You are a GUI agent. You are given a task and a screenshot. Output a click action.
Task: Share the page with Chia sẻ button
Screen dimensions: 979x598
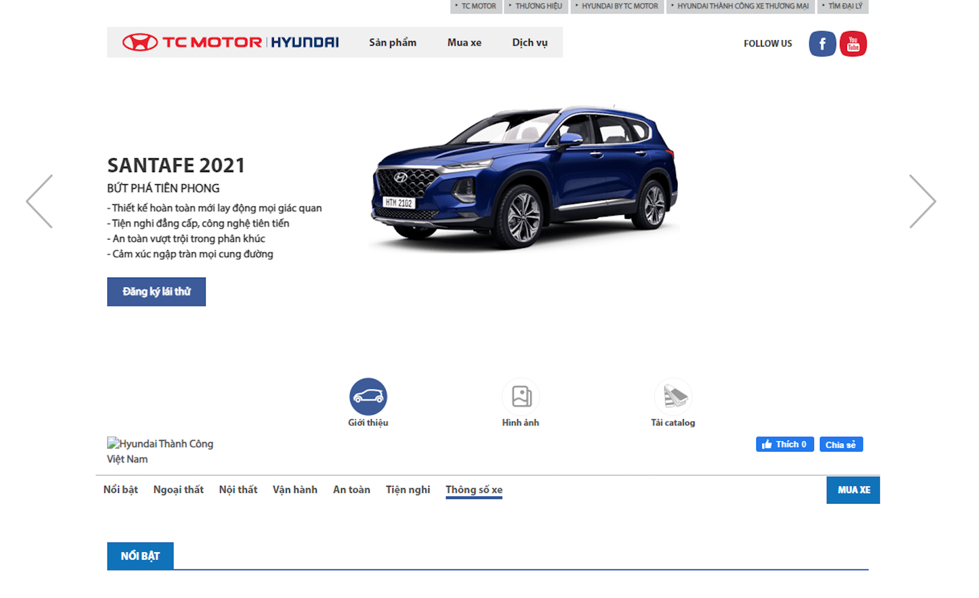pos(841,444)
